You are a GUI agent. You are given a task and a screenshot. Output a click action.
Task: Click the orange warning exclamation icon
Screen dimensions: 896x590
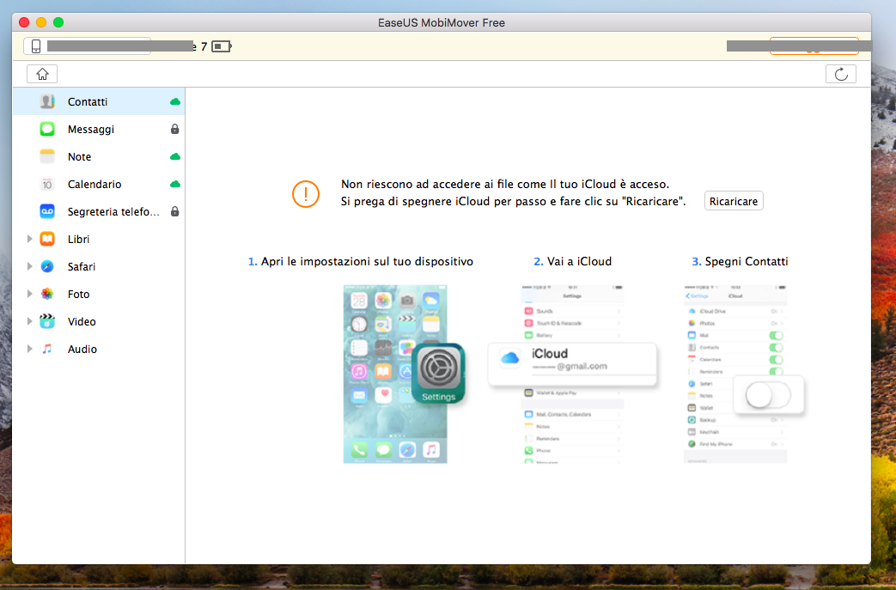(x=305, y=193)
